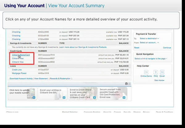This screenshot has width=185, height=128.
Task: Open the Citibank Visa ending in 9027
Action: [x=18, y=58]
